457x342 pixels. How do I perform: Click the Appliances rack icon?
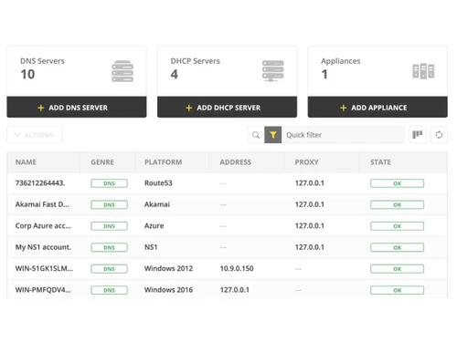tap(423, 71)
